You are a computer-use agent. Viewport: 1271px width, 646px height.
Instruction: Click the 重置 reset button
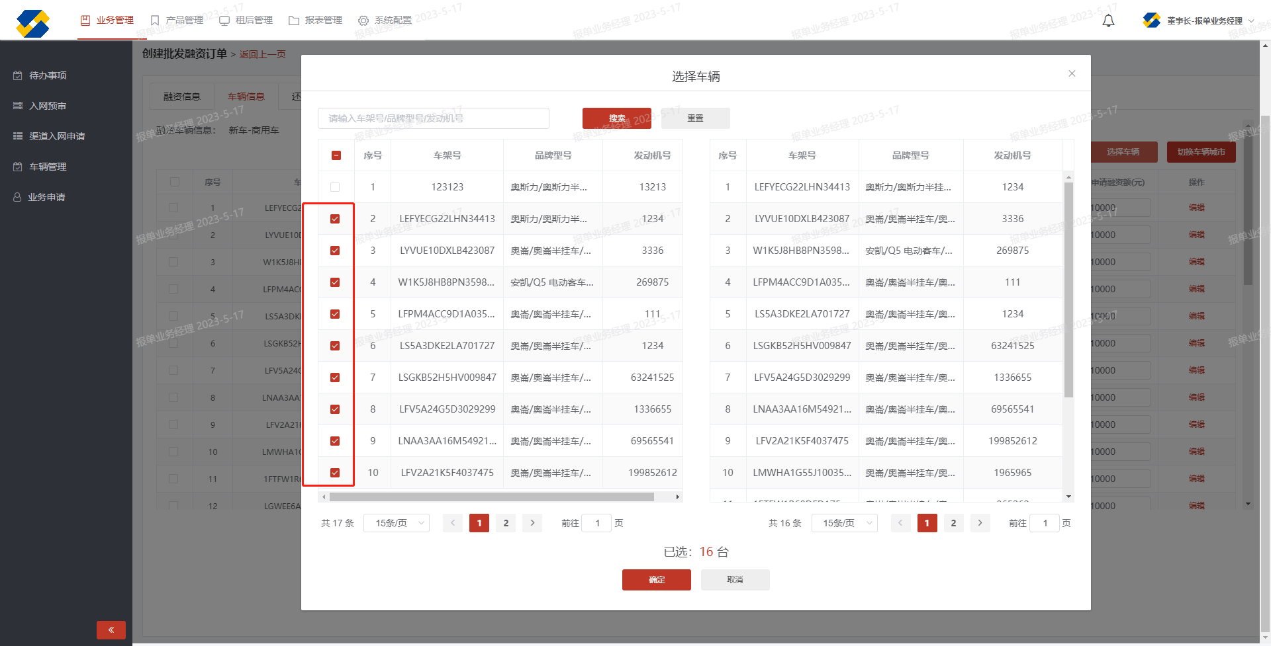(x=695, y=118)
